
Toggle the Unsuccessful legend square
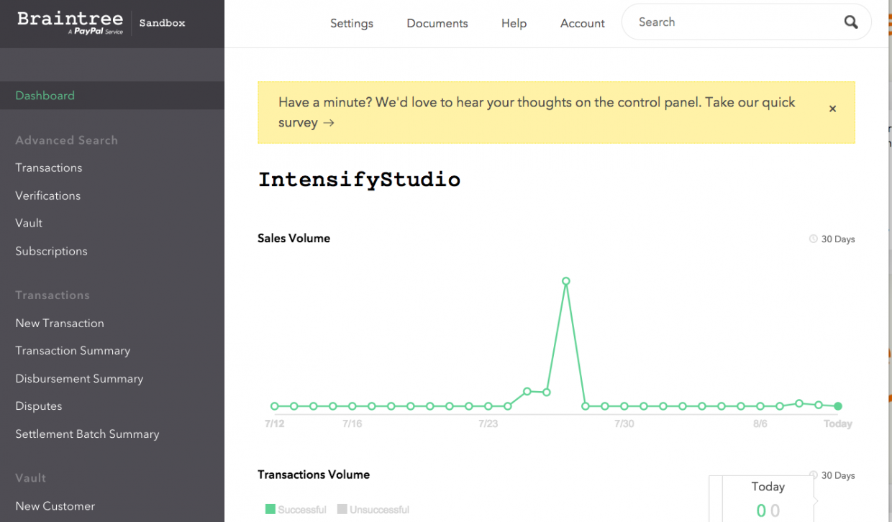pos(342,509)
